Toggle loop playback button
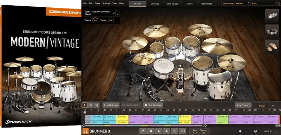 [143, 131]
